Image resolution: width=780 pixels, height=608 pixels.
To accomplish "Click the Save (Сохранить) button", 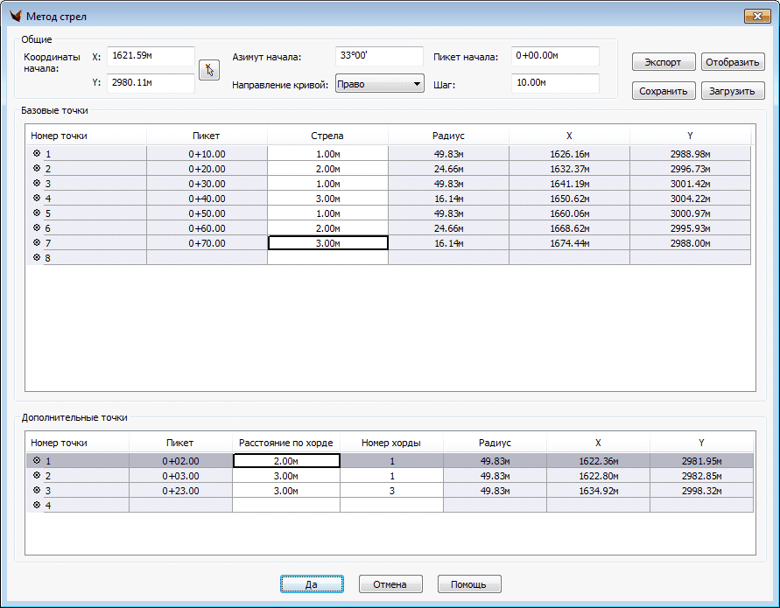I will pyautogui.click(x=663, y=91).
